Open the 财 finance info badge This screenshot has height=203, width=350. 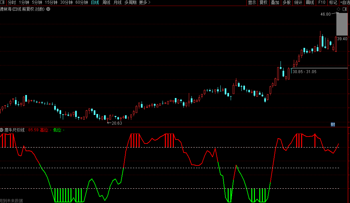pos(333,125)
